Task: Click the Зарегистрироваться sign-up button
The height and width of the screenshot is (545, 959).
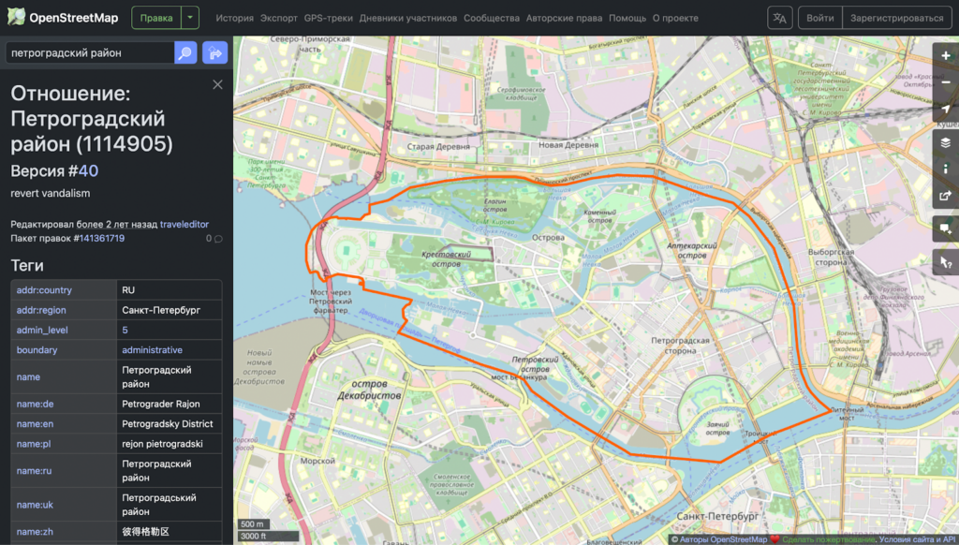Action: (x=896, y=18)
